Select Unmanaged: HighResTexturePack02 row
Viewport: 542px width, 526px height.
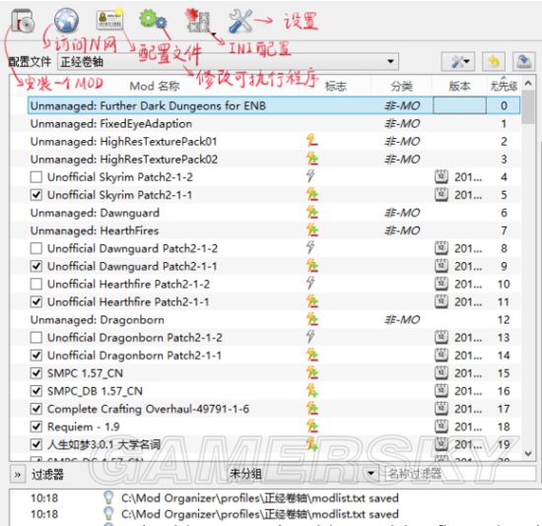click(x=266, y=160)
